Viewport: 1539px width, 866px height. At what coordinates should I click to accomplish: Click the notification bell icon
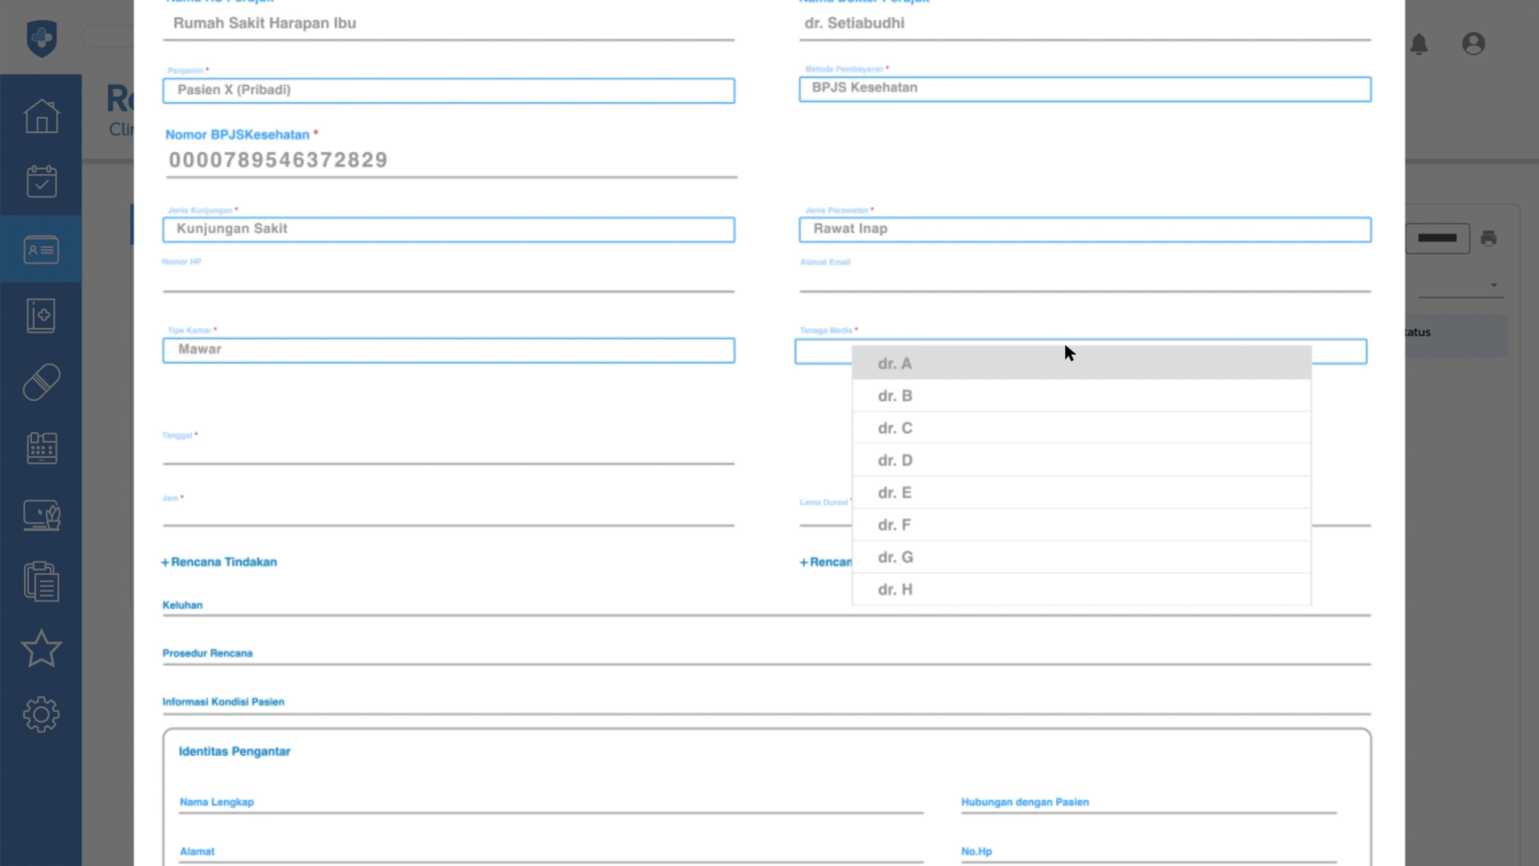pos(1419,44)
